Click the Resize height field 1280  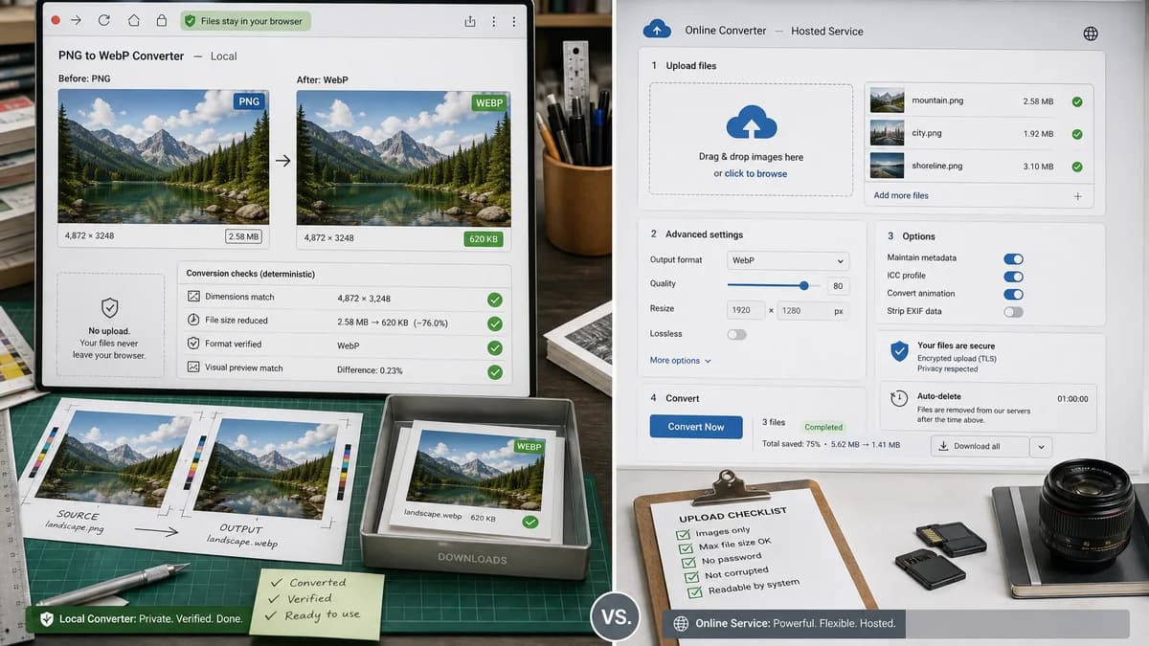click(812, 310)
